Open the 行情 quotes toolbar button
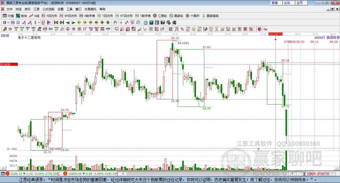This screenshot has height=183, width=340. pos(8,16)
